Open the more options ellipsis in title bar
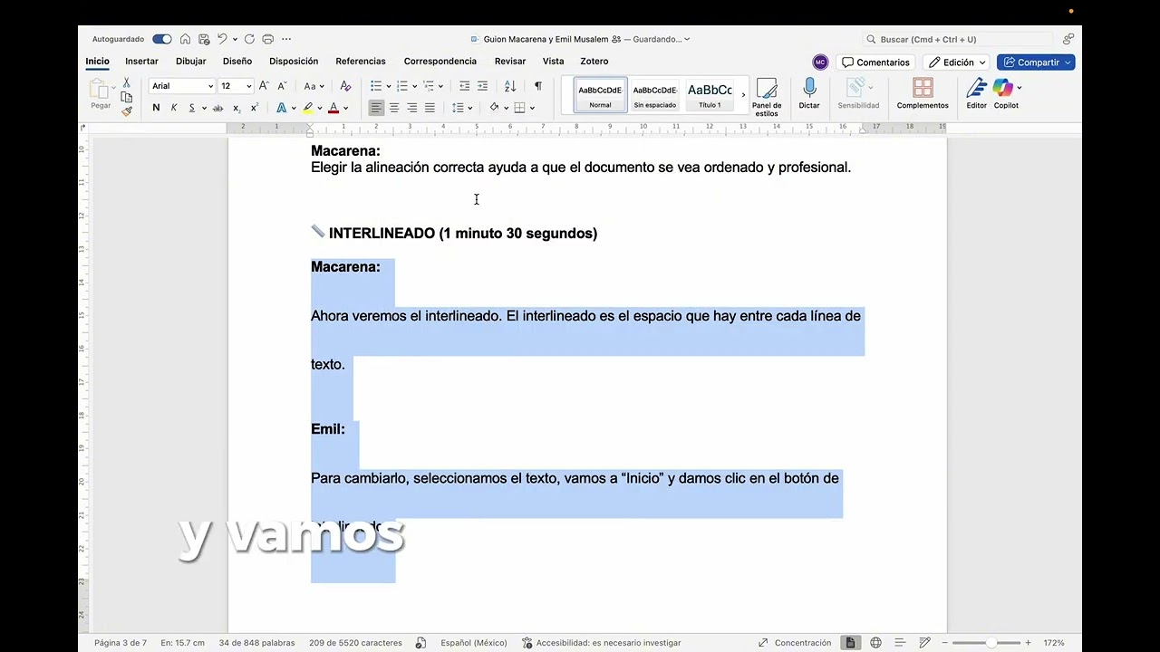Viewport: 1160px width, 652px height. 286,39
